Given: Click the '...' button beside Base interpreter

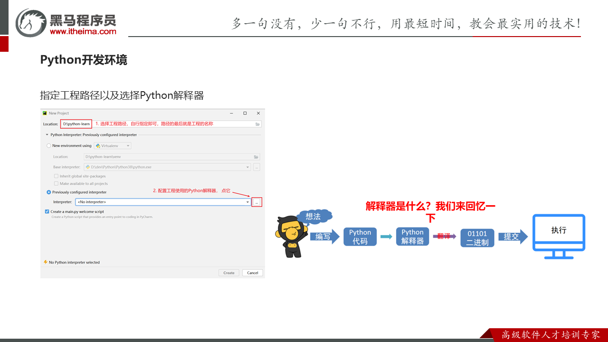Looking at the screenshot, I should pyautogui.click(x=256, y=167).
